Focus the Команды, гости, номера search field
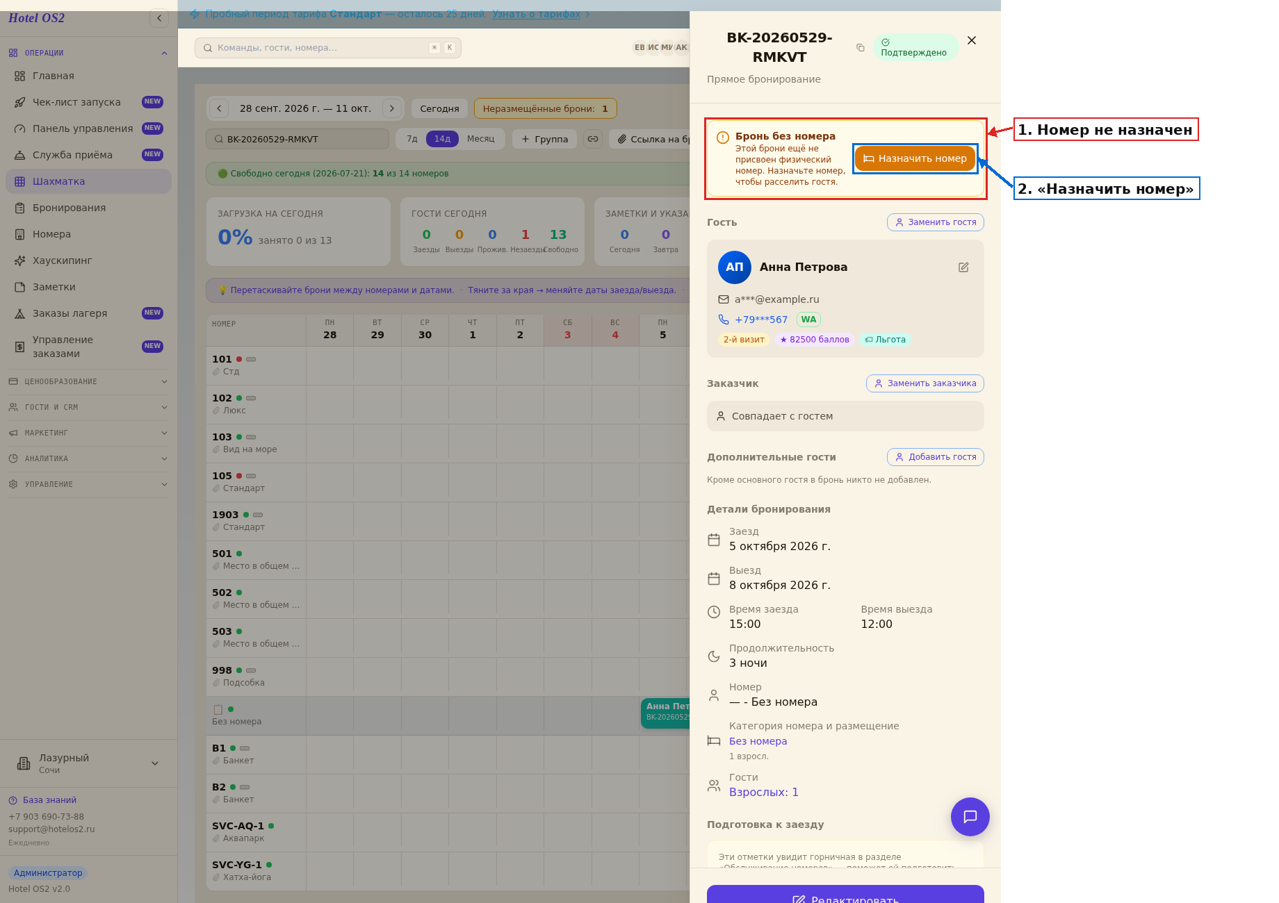The width and height of the screenshot is (1279, 903). coord(328,48)
